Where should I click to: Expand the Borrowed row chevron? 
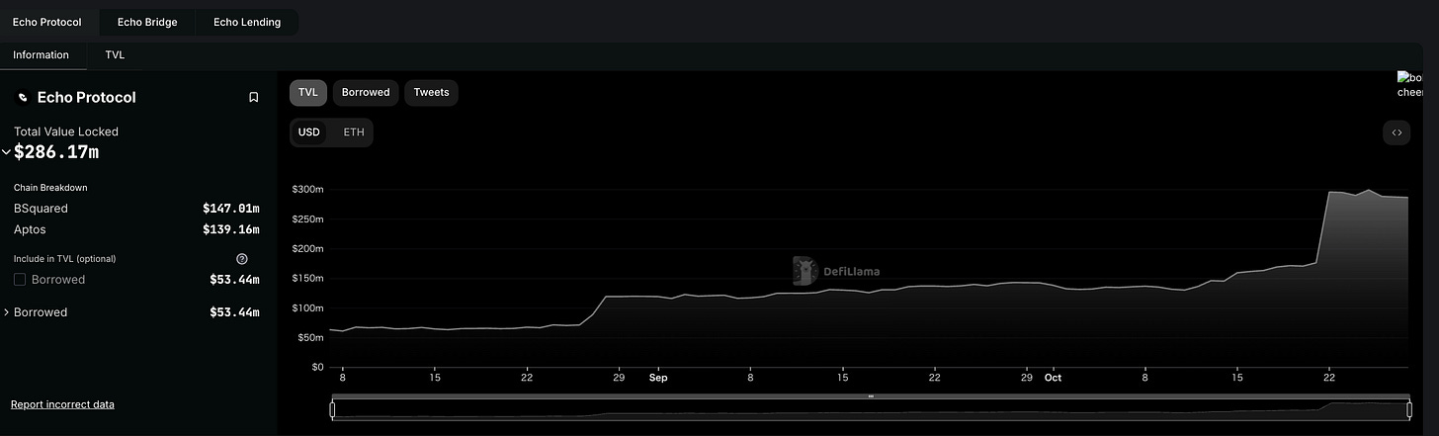click(7, 312)
